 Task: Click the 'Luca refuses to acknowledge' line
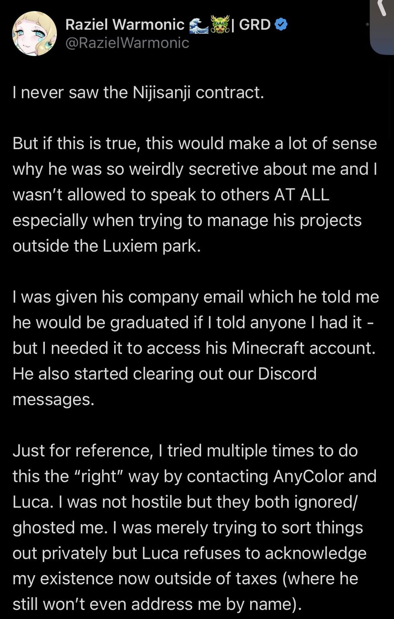click(x=189, y=553)
